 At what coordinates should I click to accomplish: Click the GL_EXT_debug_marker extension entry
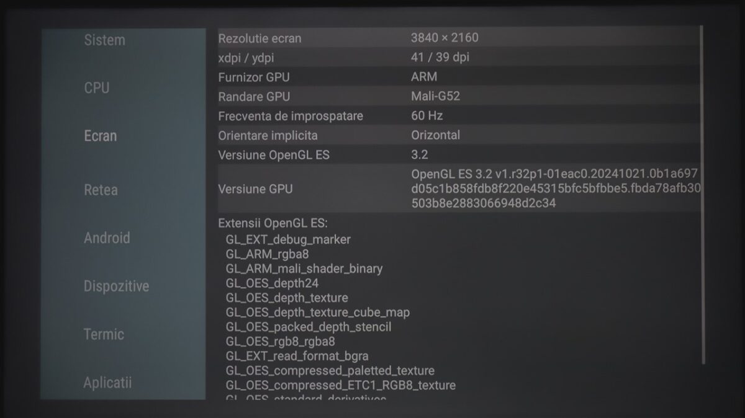pos(288,239)
